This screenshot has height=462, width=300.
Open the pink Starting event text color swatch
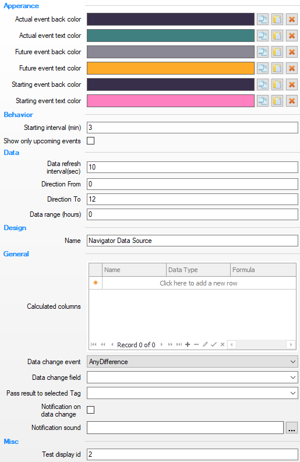pos(171,101)
